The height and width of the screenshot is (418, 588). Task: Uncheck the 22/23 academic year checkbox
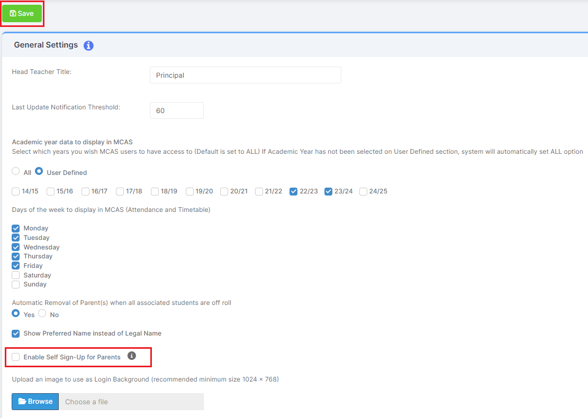click(x=294, y=191)
